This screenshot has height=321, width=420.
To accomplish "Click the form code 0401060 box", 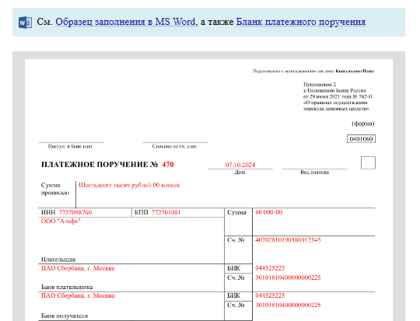I will coord(361,139).
